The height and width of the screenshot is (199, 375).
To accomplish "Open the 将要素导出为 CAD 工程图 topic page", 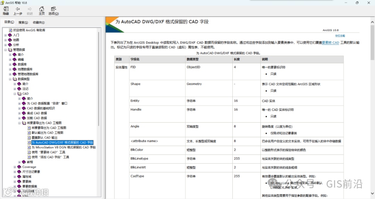I will click(x=49, y=128).
